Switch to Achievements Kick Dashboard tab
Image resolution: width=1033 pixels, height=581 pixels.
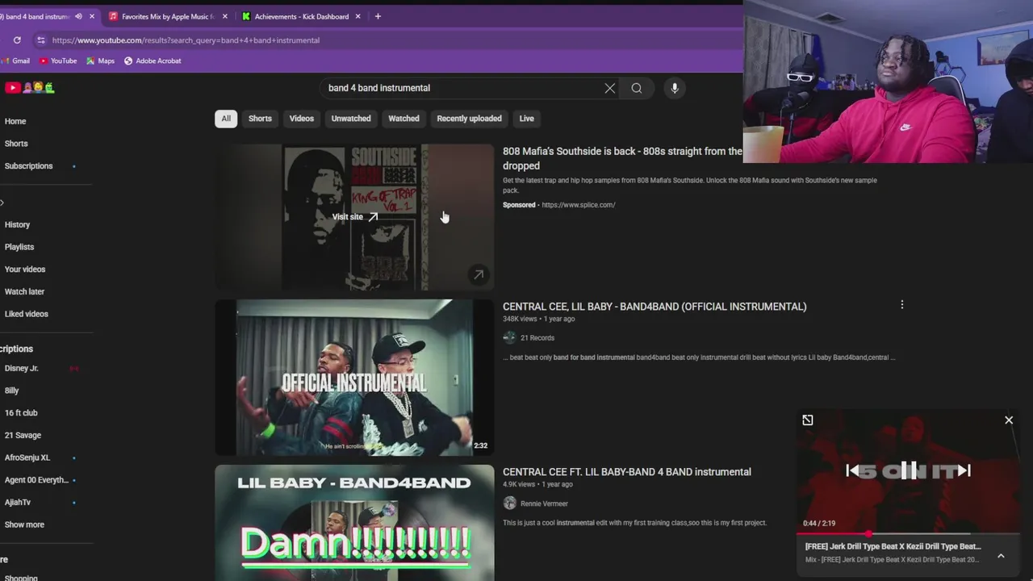(x=301, y=16)
